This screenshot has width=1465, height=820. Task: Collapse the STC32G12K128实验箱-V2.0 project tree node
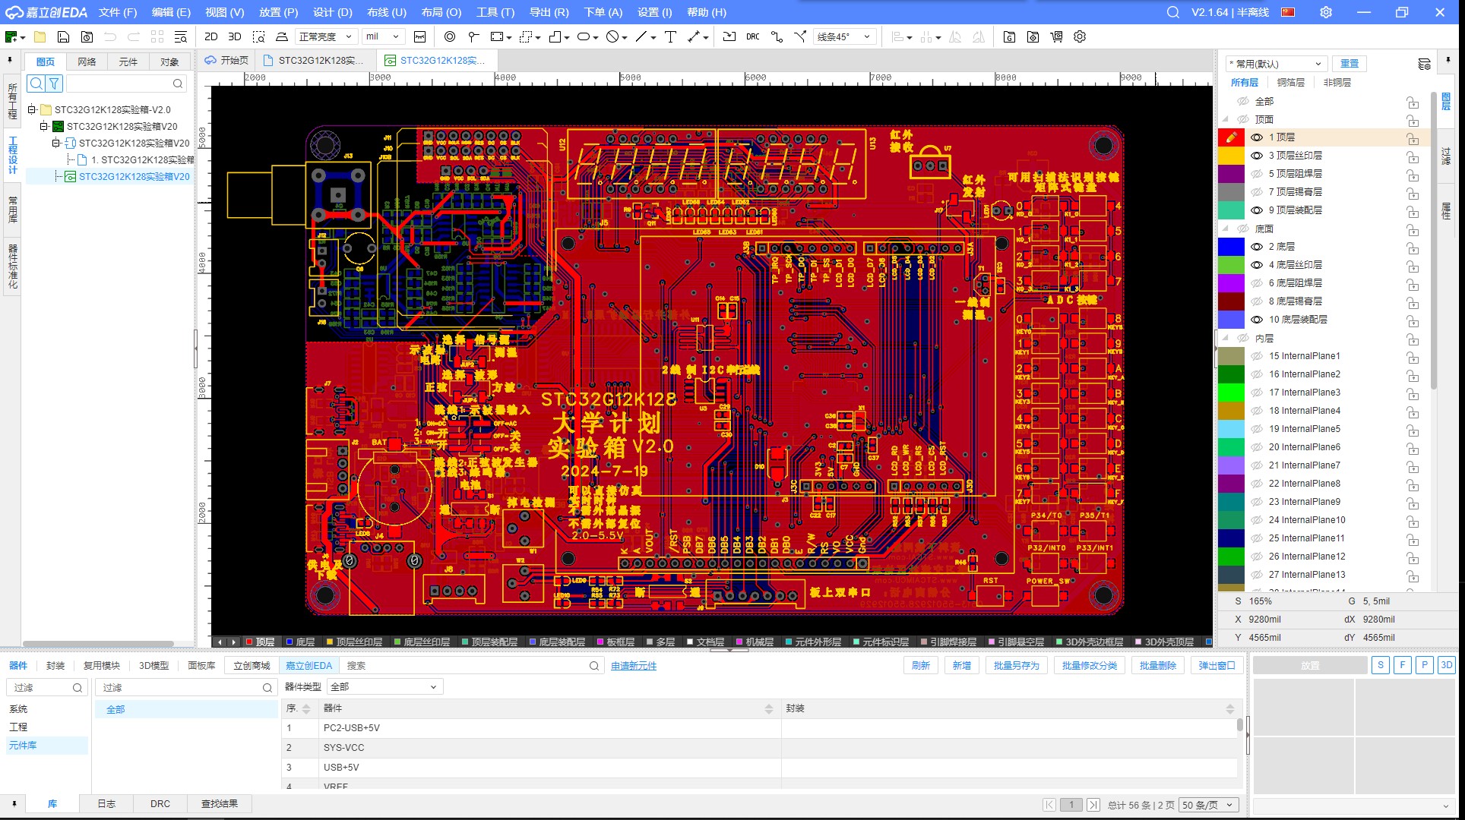[x=31, y=109]
